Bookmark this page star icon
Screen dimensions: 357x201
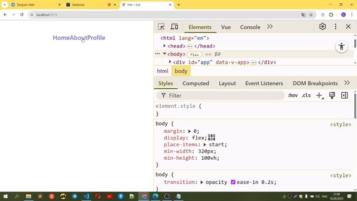(311, 15)
